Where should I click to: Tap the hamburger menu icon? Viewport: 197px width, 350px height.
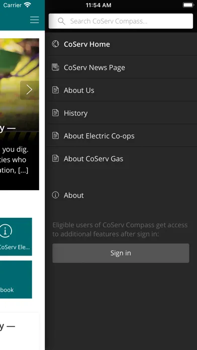point(35,20)
